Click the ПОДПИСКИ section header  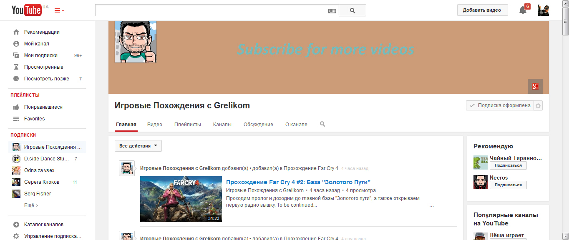click(x=23, y=135)
